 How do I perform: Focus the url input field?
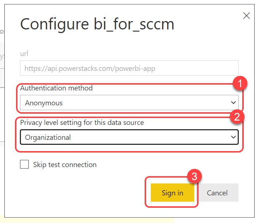(x=129, y=68)
